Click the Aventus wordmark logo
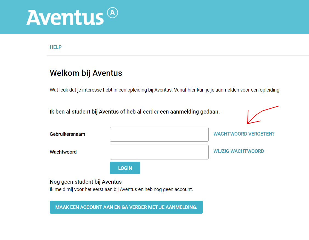This screenshot has width=309, height=240. coord(65,17)
